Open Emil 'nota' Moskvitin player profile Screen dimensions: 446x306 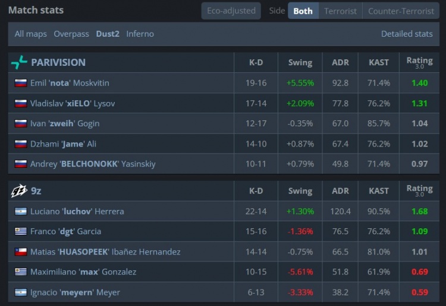(x=70, y=83)
